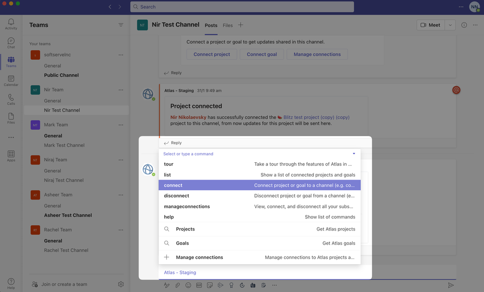This screenshot has width=484, height=292.
Task: Select the help command
Action: coord(260,217)
